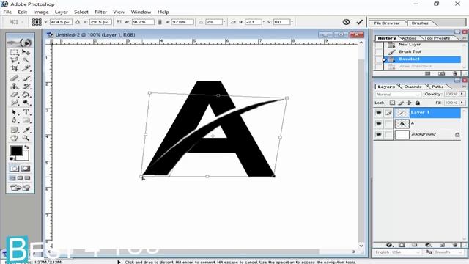Toggle lock image pixels
The height and width of the screenshot is (264, 469).
pos(401,103)
